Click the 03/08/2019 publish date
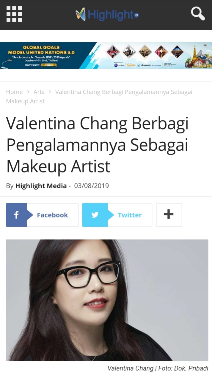Screen dimensions: 212x378 click(92, 186)
